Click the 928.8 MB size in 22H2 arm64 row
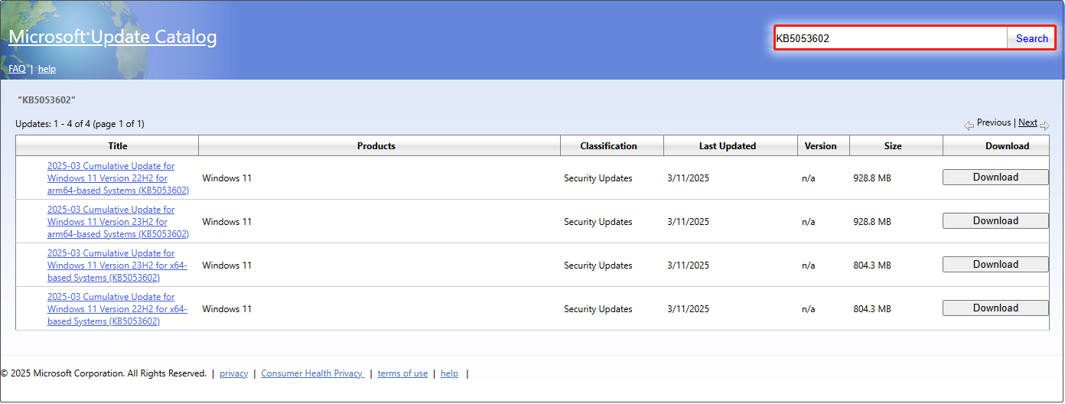The height and width of the screenshot is (404, 1065). (x=872, y=178)
